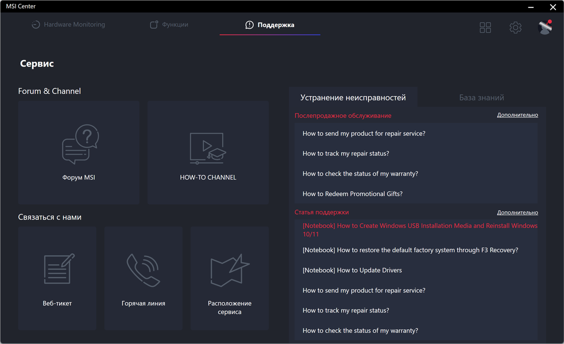Image resolution: width=564 pixels, height=344 pixels.
Task: Switch to Hardware Monitoring tab label
Action: [75, 25]
